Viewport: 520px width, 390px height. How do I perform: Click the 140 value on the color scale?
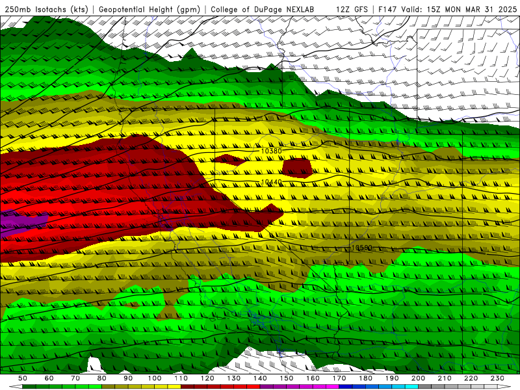(260, 378)
